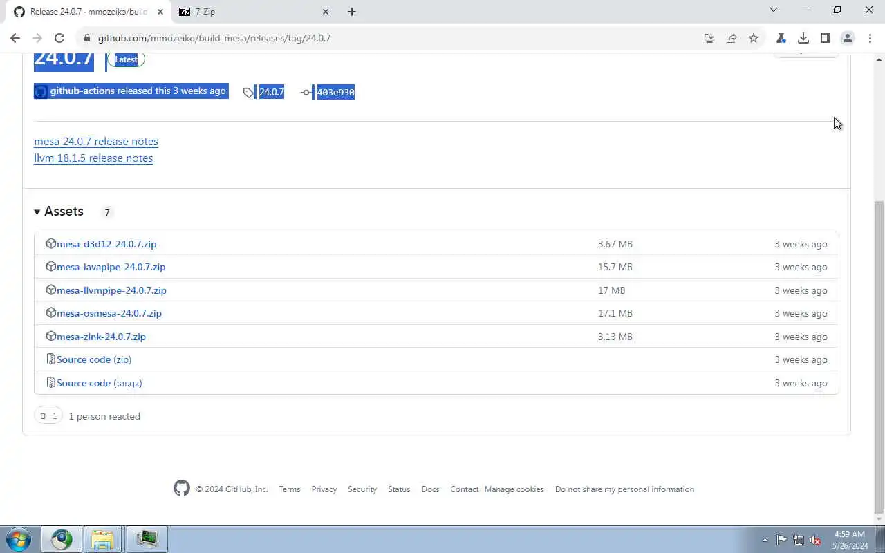
Task: Open the Status footer link
Action: 399,489
